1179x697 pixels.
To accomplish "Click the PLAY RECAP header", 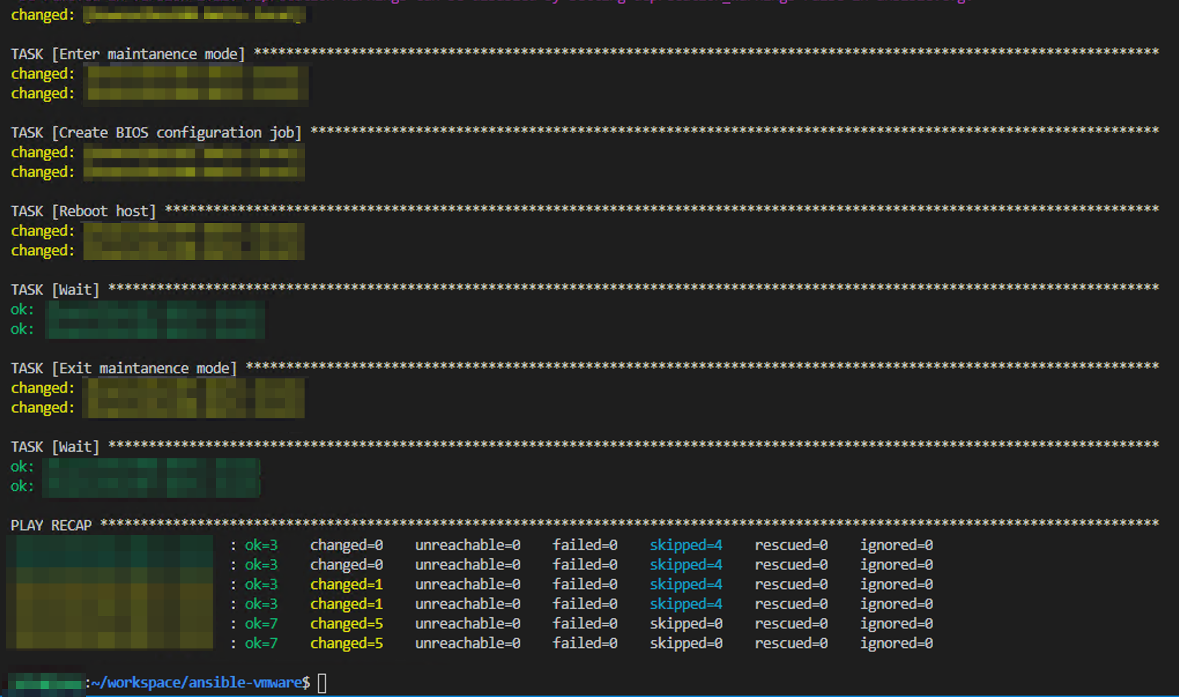I will pos(51,525).
